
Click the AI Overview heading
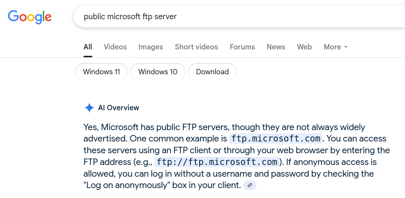coord(119,108)
